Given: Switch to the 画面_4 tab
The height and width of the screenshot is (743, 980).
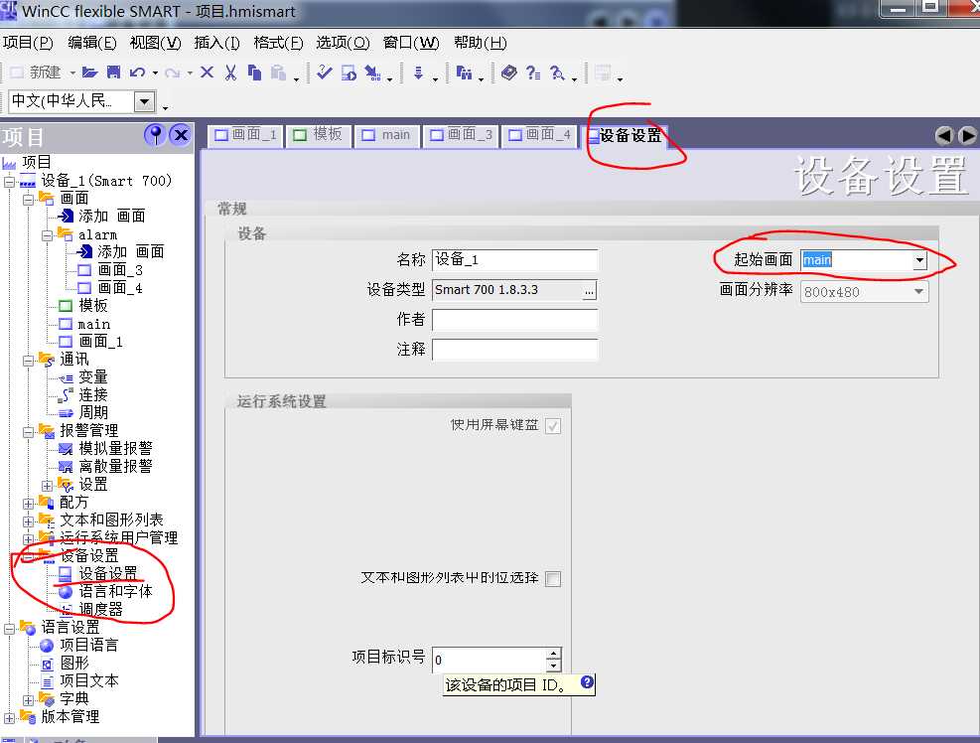Looking at the screenshot, I should (x=539, y=135).
